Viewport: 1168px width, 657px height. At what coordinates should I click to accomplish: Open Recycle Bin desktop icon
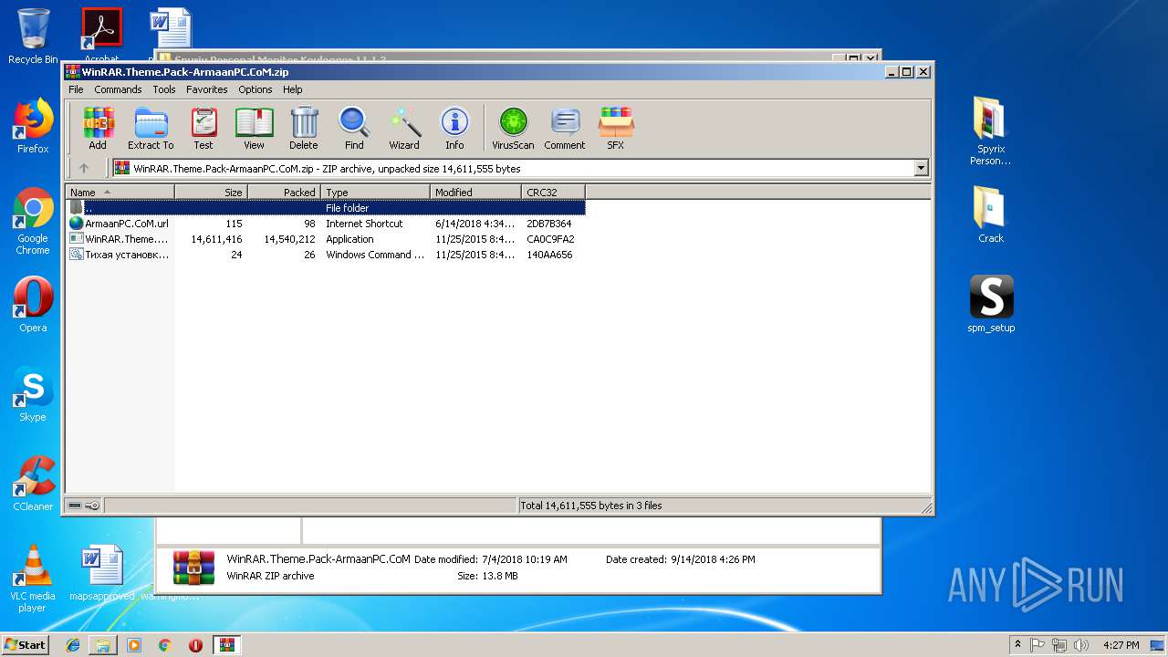(x=33, y=36)
